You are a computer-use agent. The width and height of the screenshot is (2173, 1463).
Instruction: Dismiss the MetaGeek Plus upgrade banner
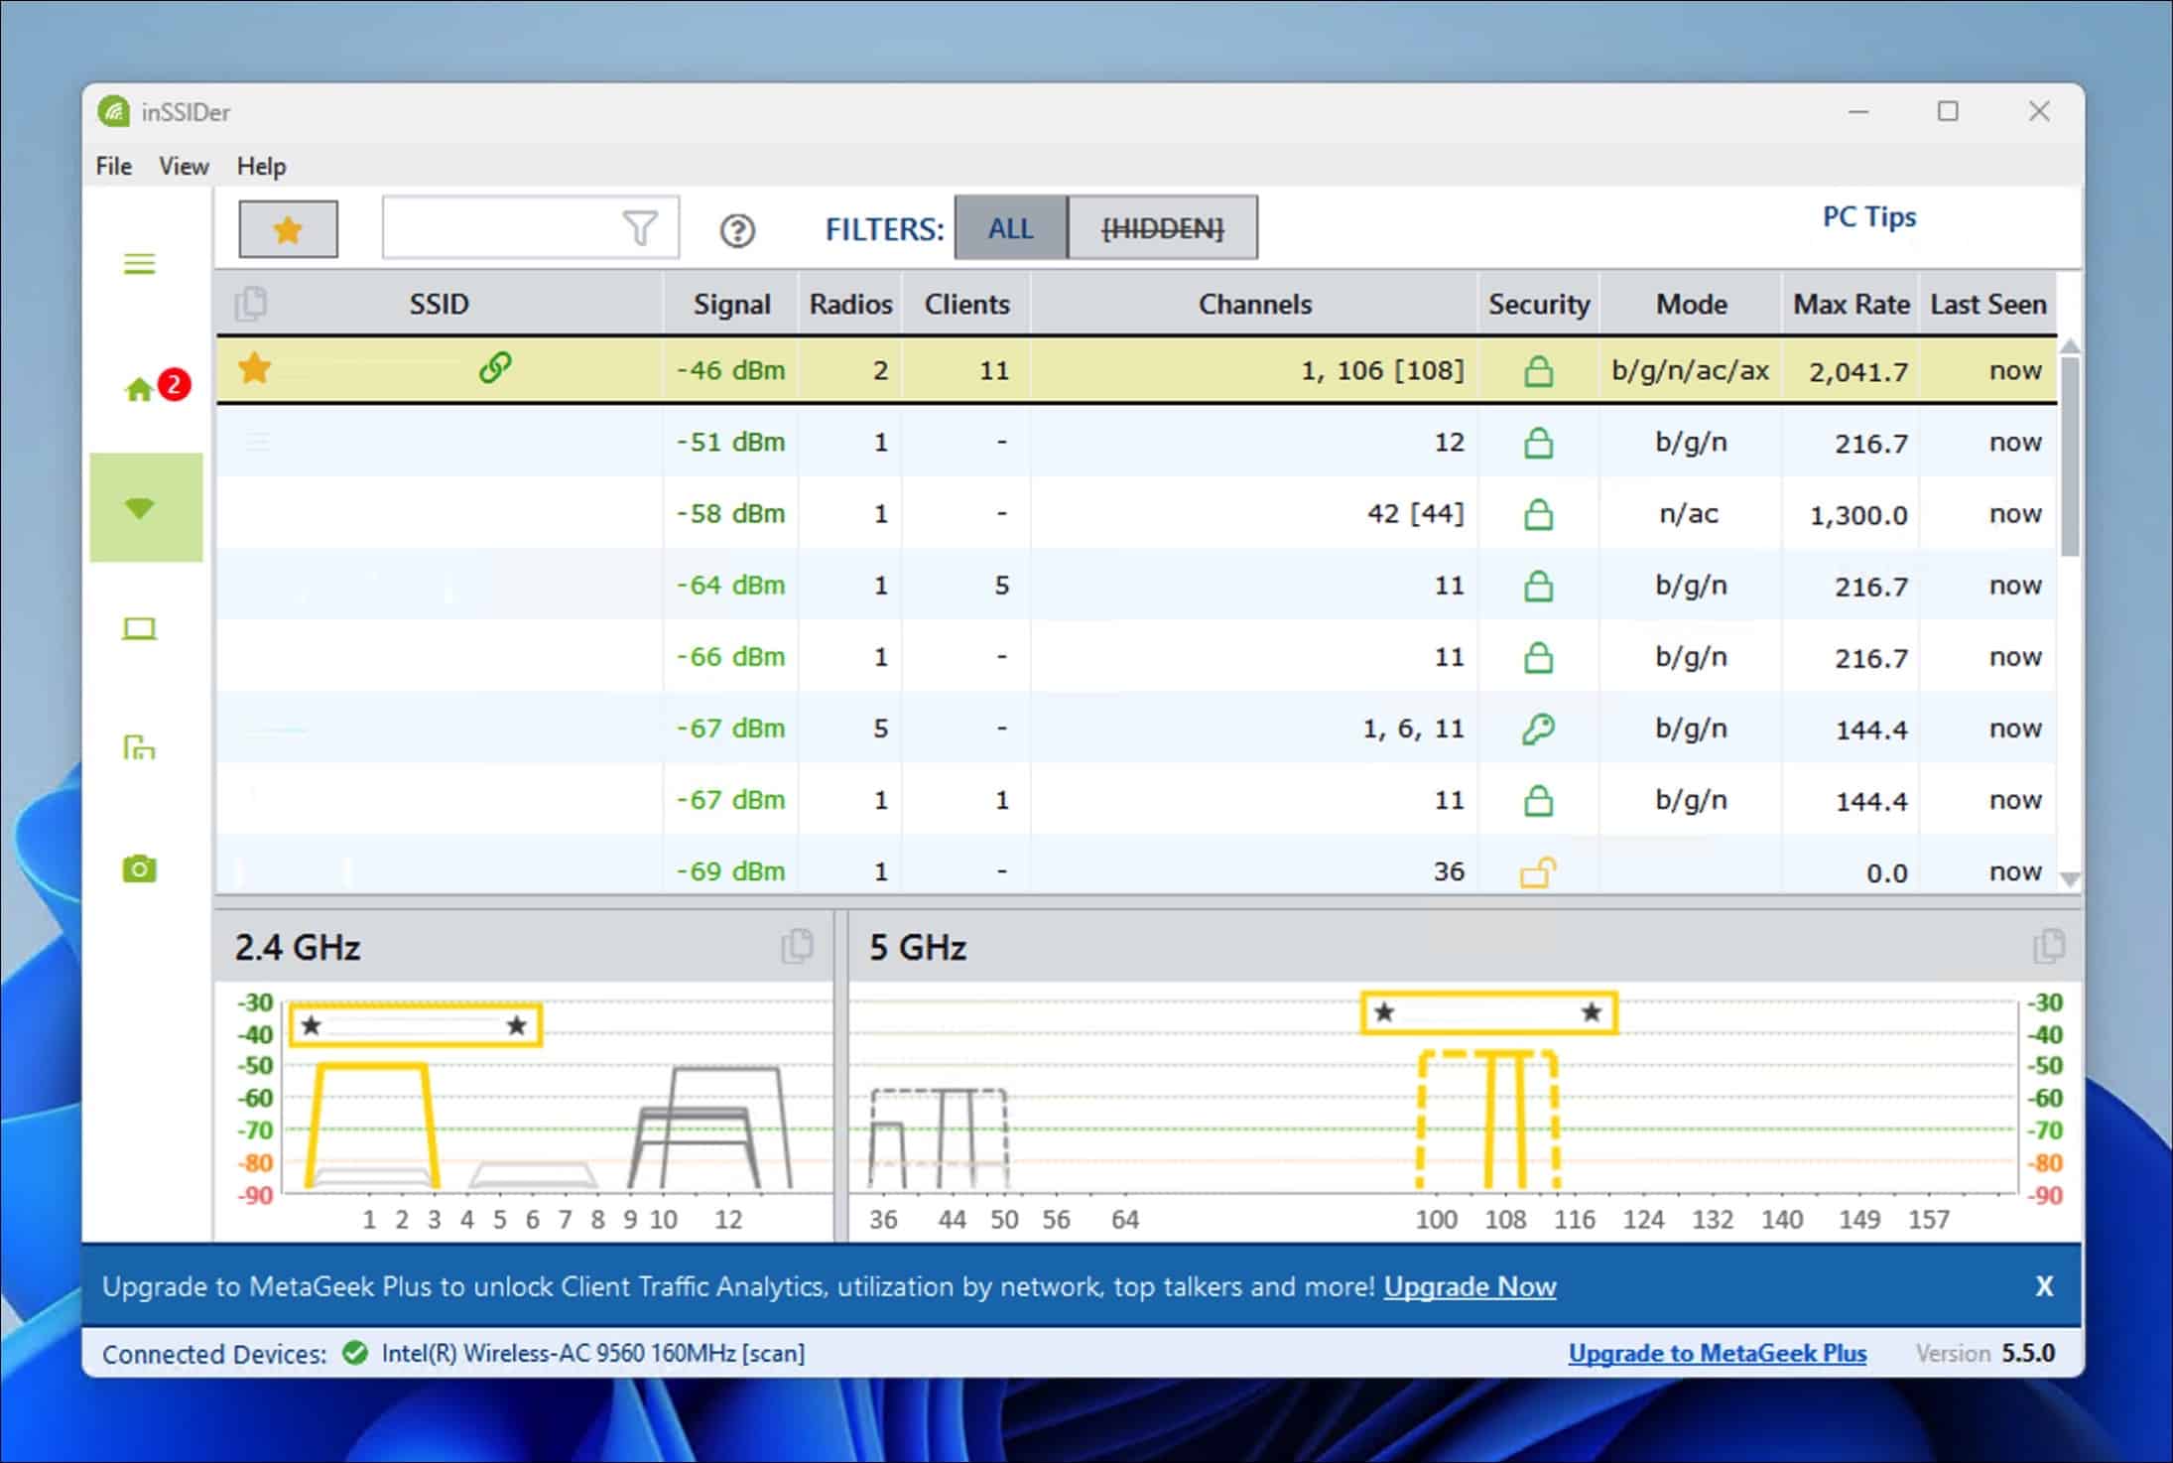tap(2045, 1286)
